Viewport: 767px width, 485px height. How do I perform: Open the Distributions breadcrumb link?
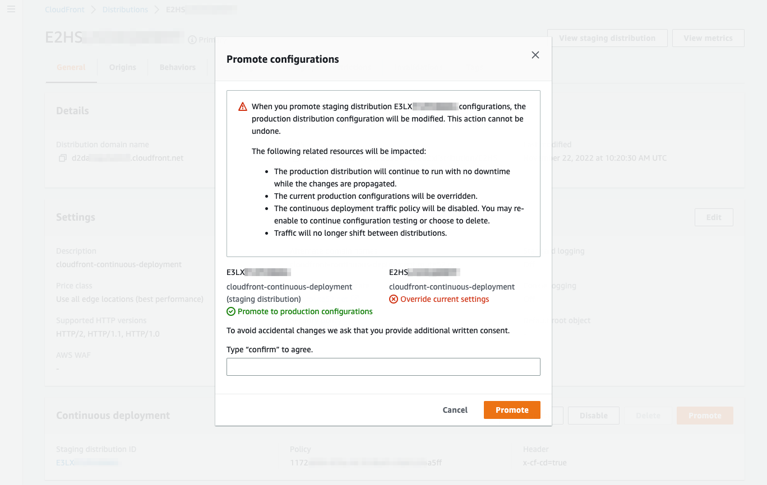[124, 9]
